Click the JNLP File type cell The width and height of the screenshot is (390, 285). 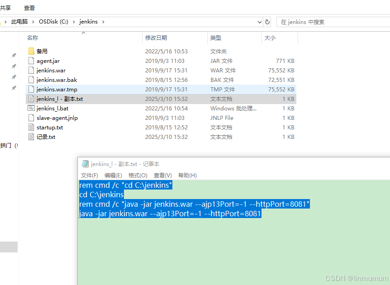tap(222, 118)
